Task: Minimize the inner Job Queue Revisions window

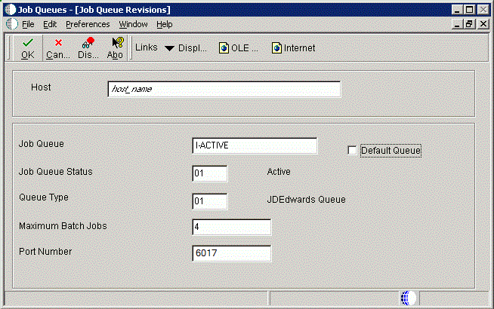Action: tap(457, 24)
